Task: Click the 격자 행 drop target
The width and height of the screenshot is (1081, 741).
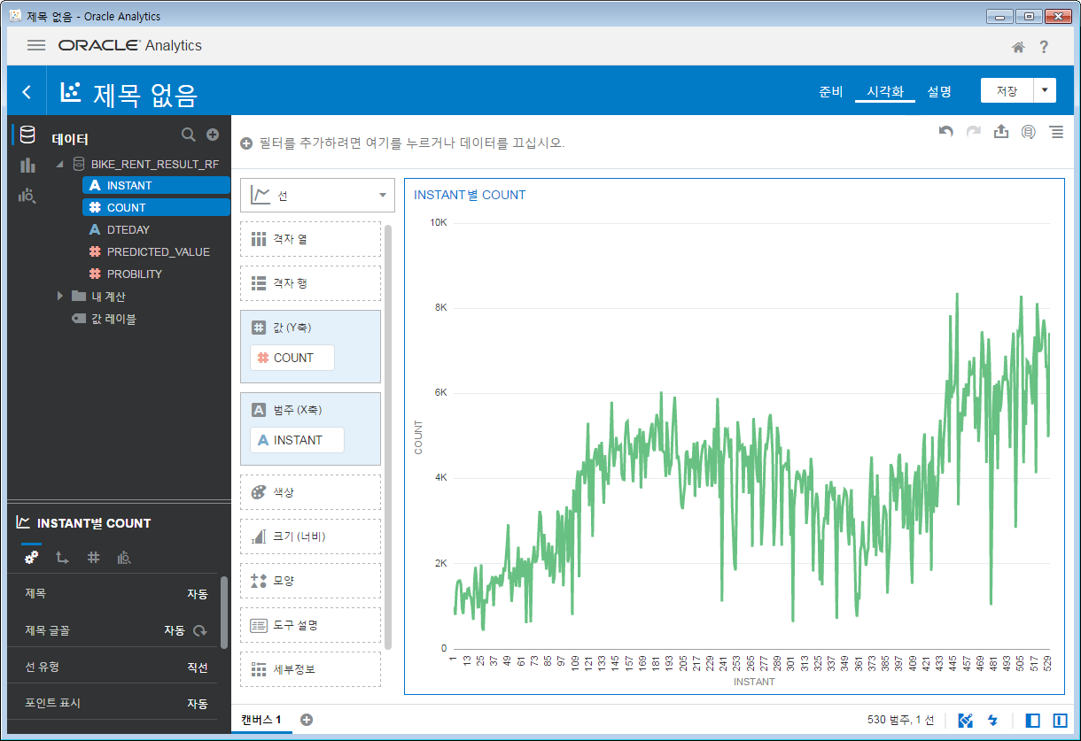Action: 310,283
